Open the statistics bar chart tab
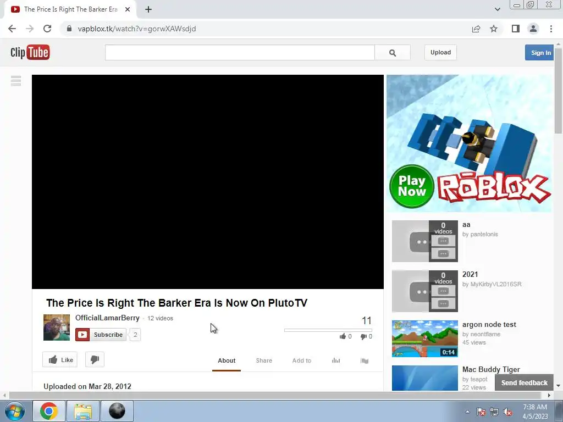The height and width of the screenshot is (422, 563). click(336, 360)
